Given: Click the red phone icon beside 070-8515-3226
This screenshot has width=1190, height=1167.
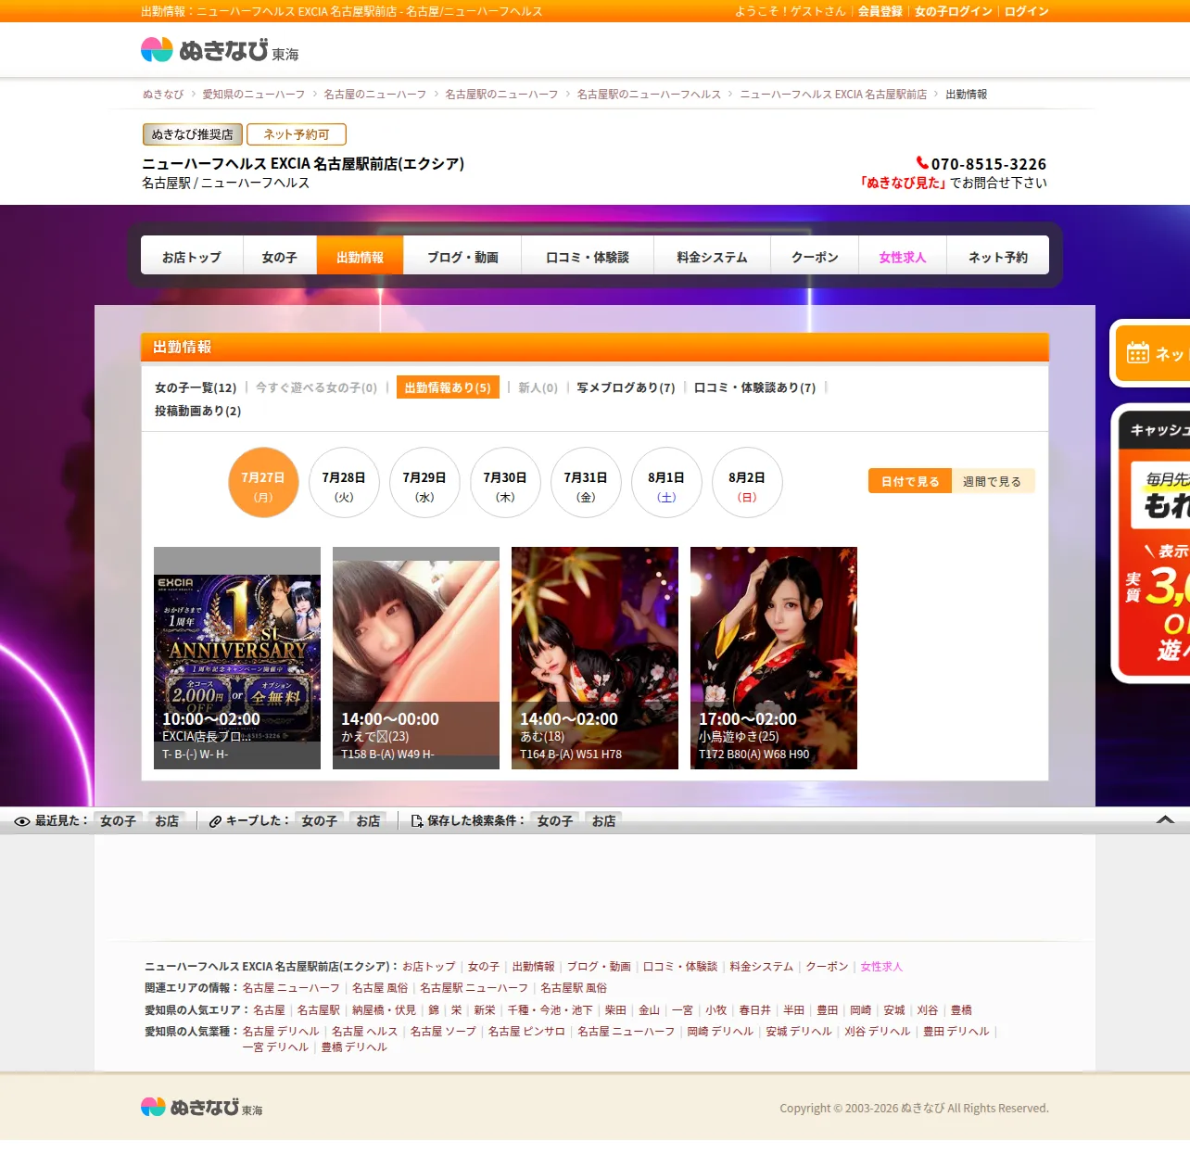Looking at the screenshot, I should click(x=922, y=163).
